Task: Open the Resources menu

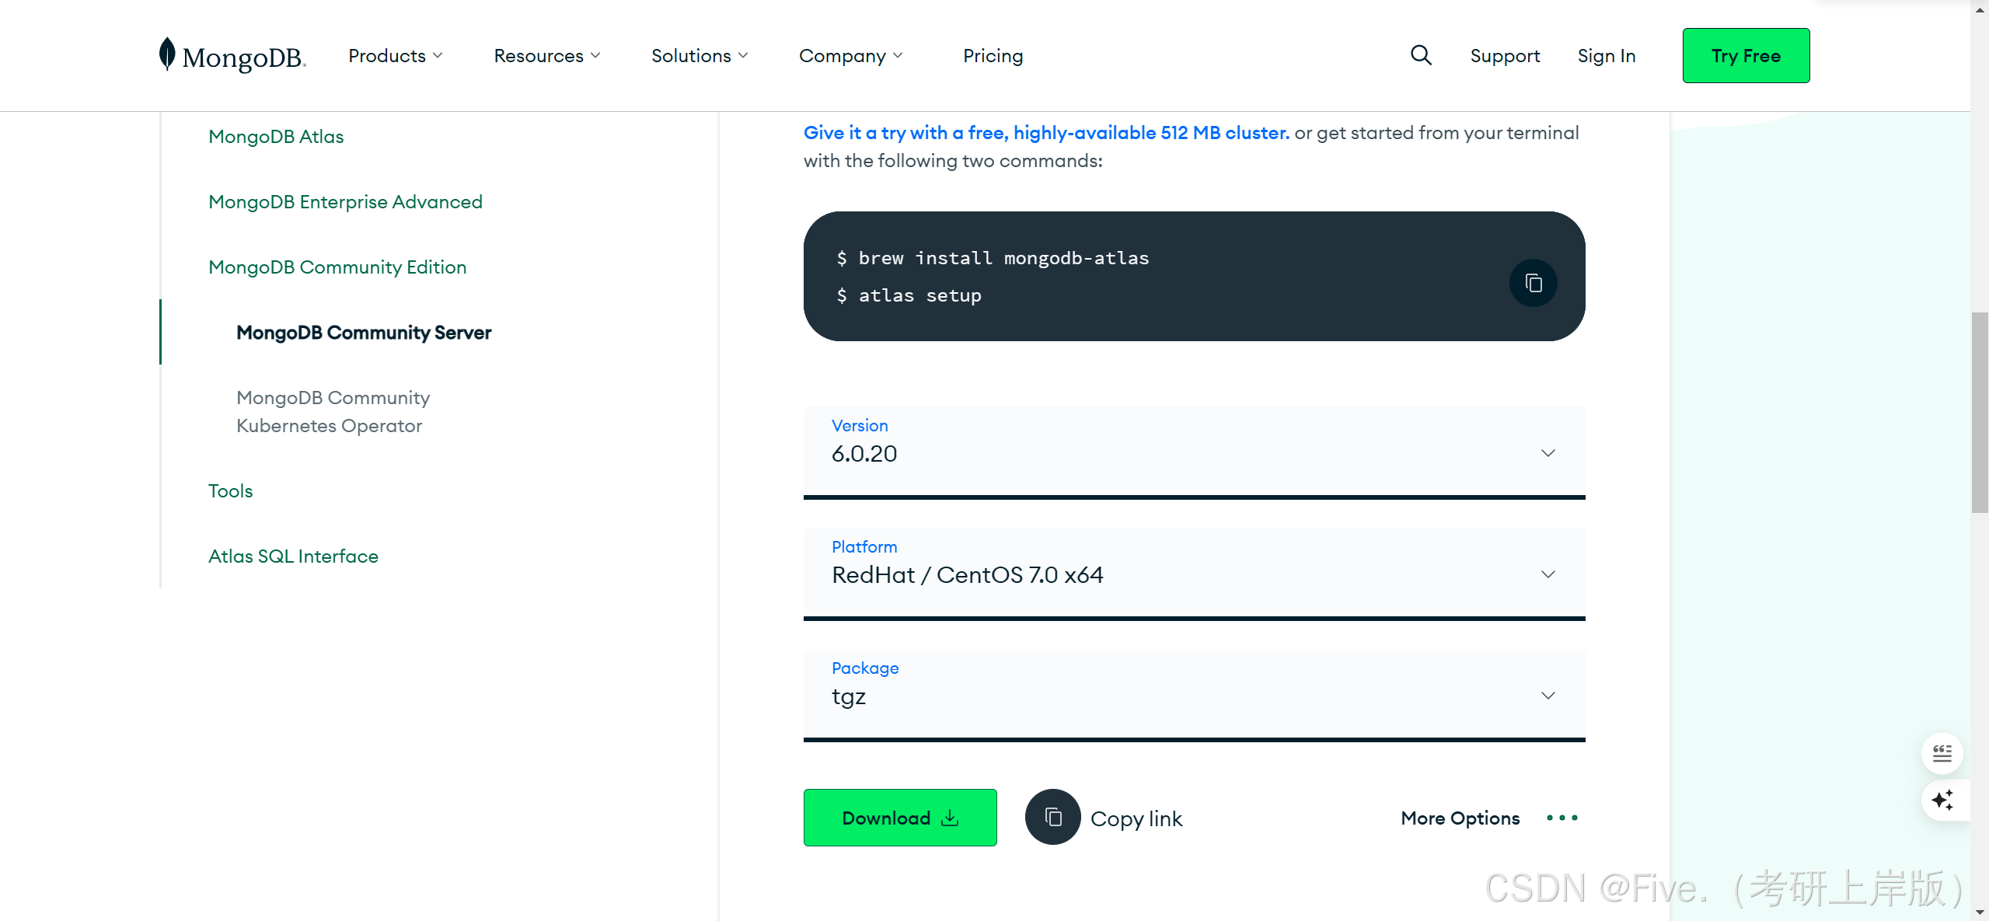Action: 546,56
